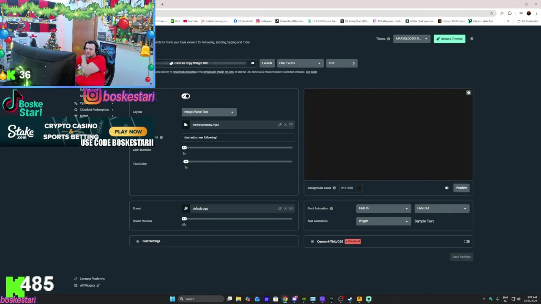Click the message template text field

tap(238, 137)
